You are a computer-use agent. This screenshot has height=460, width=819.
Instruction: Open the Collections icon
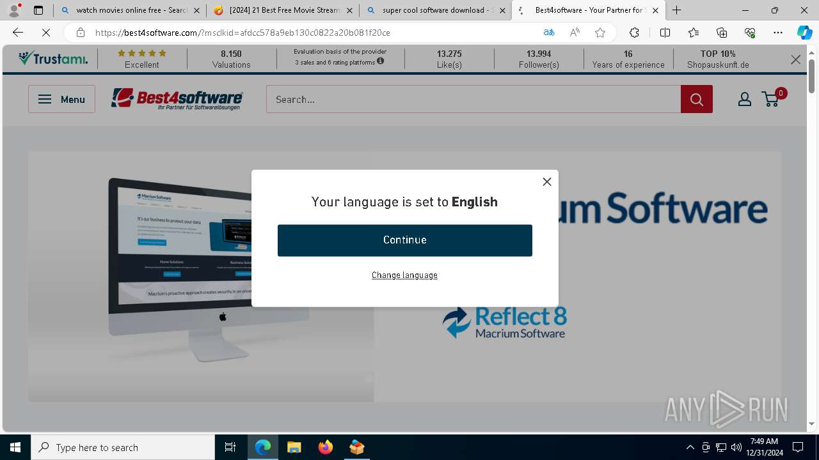click(722, 33)
